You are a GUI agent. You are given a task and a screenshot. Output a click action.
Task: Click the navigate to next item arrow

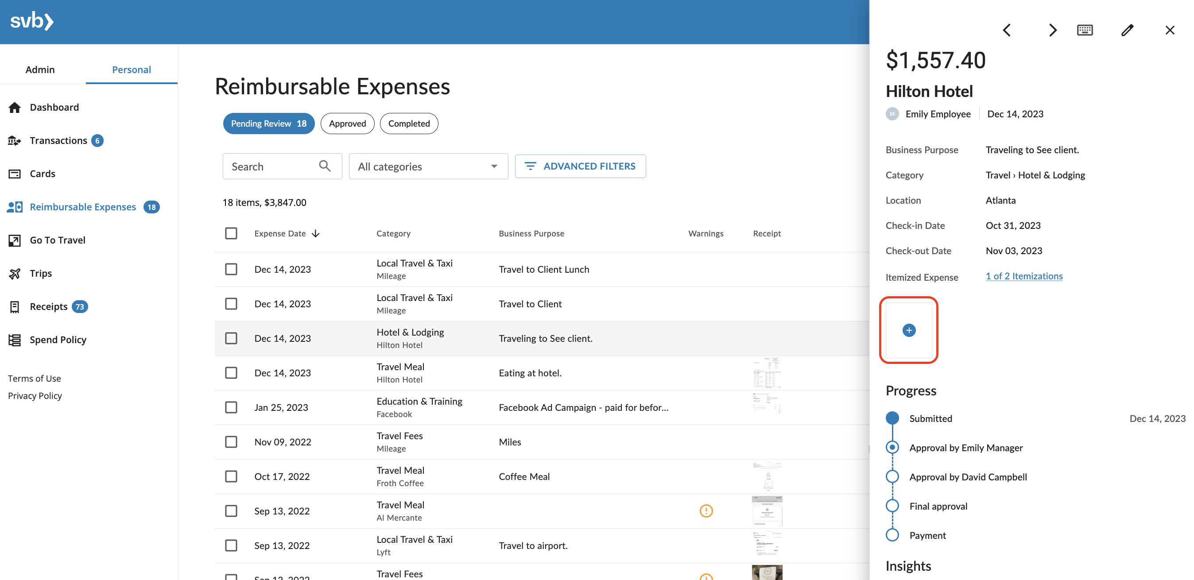click(1052, 30)
